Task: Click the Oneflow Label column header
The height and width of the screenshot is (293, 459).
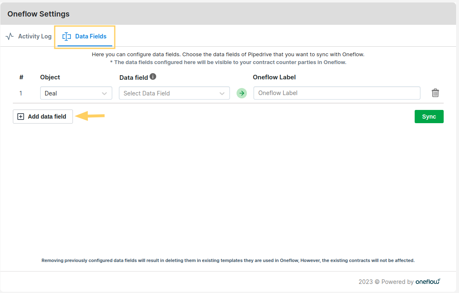Action: click(x=274, y=77)
